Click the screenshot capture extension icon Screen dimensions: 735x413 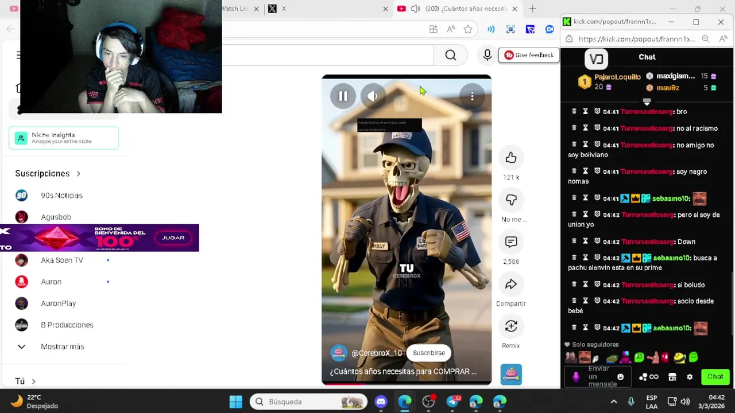tap(510, 29)
